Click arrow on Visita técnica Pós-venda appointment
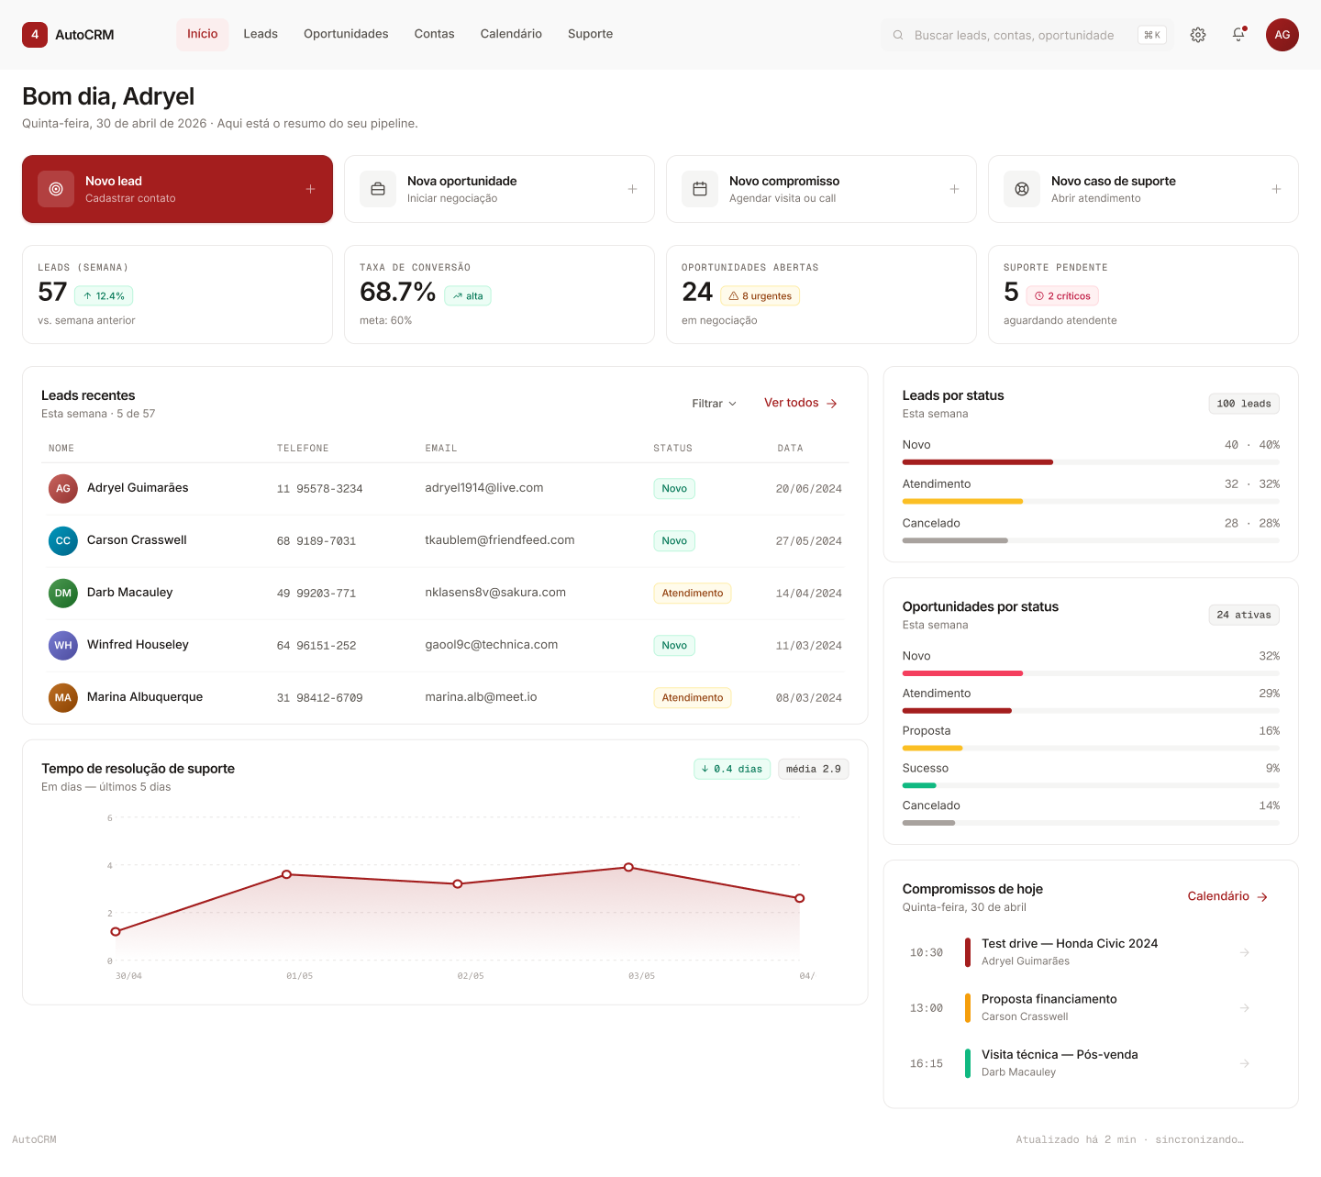The height and width of the screenshot is (1177, 1321). tap(1245, 1063)
